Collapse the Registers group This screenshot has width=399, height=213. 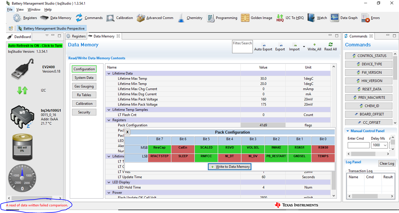click(x=109, y=120)
